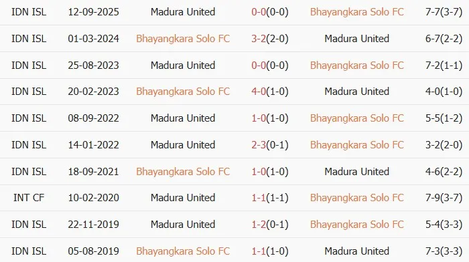
Task: Click Madura United in 05-08-2019 match
Action: 357,251
